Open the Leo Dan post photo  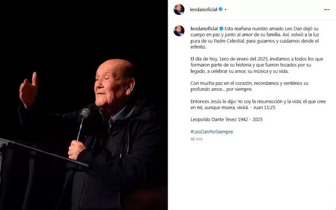[x=84, y=105]
